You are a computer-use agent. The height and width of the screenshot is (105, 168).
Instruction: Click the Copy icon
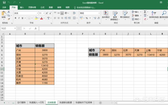(9, 16)
